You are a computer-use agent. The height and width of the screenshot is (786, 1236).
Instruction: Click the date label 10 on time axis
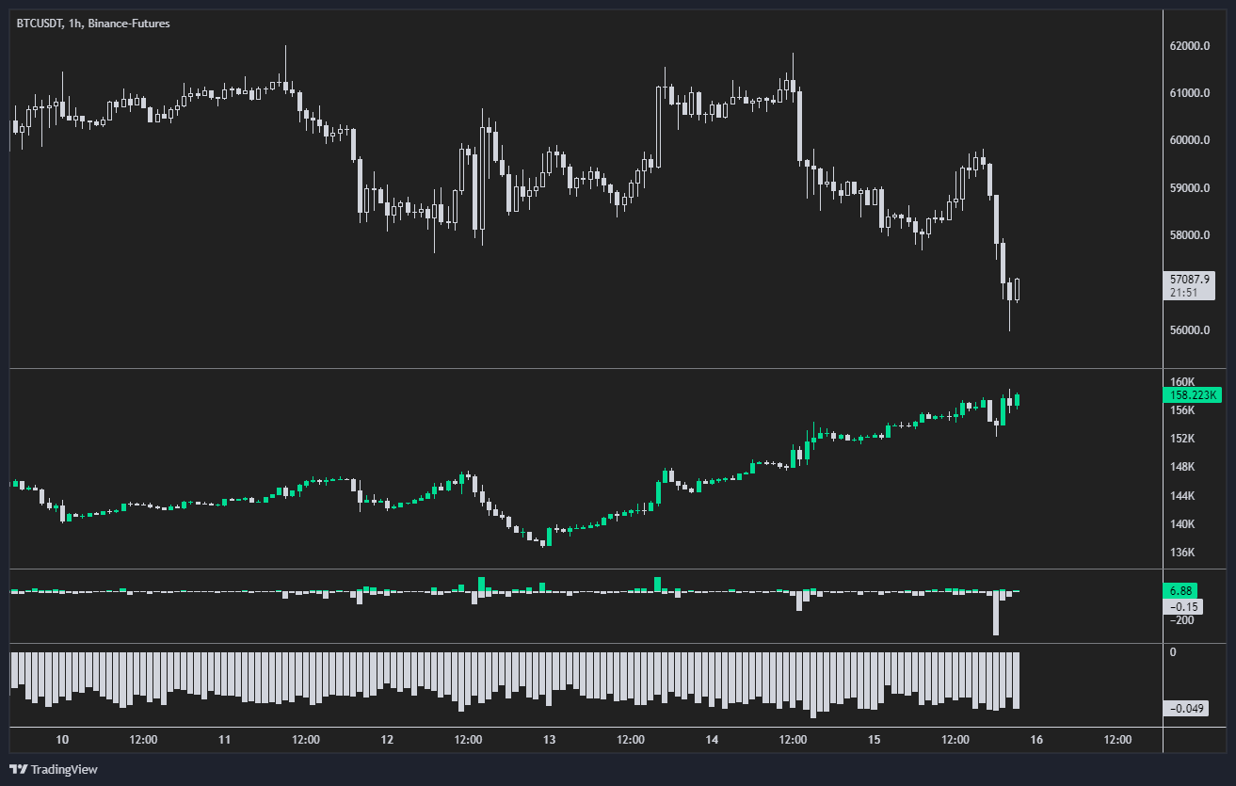click(62, 740)
